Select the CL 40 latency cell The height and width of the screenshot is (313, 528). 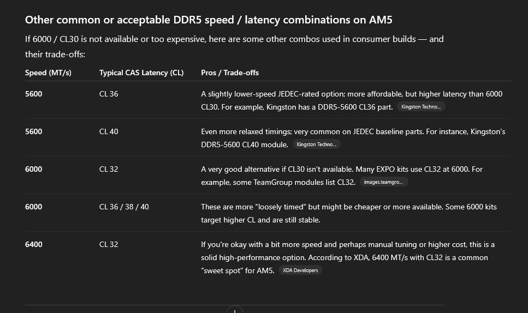click(x=109, y=131)
